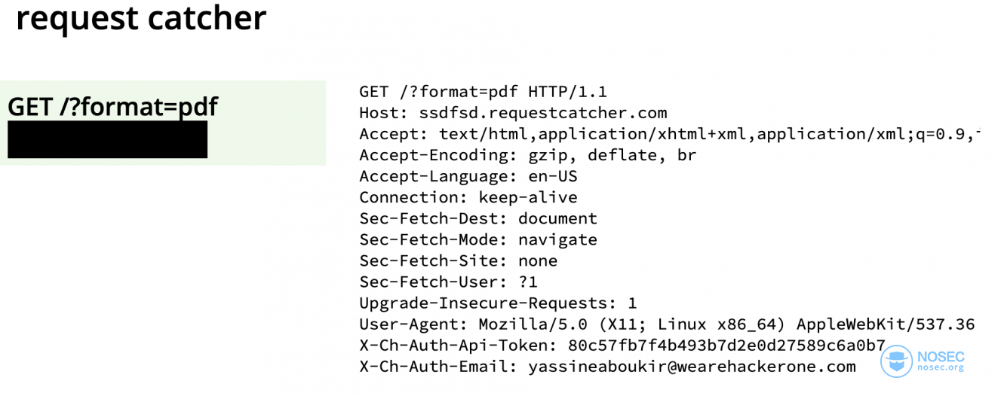The image size is (1004, 396).
Task: Click the Accept-Language en-US header line
Action: pos(468,176)
